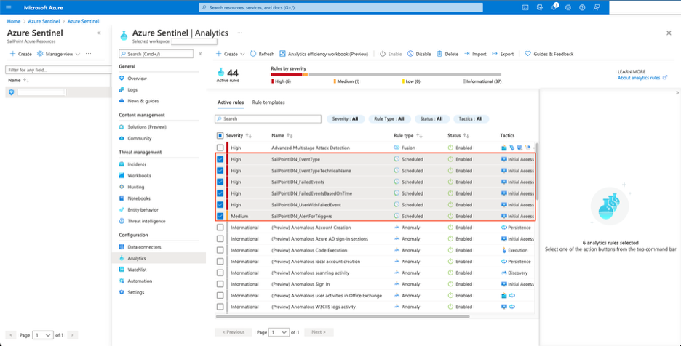This screenshot has width=681, height=346.
Task: Open Rule Type filter dropdown
Action: point(389,119)
